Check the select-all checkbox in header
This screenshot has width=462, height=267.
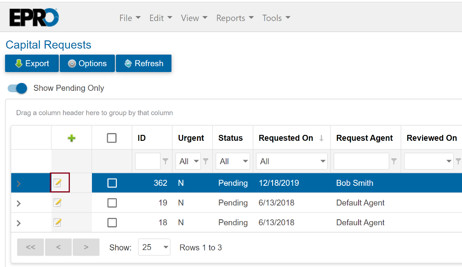tap(112, 138)
